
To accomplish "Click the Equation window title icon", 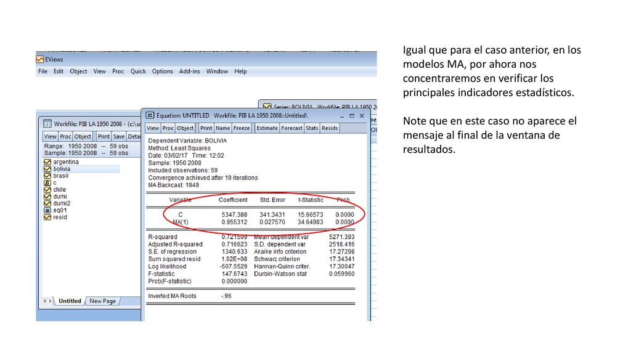I will point(150,115).
